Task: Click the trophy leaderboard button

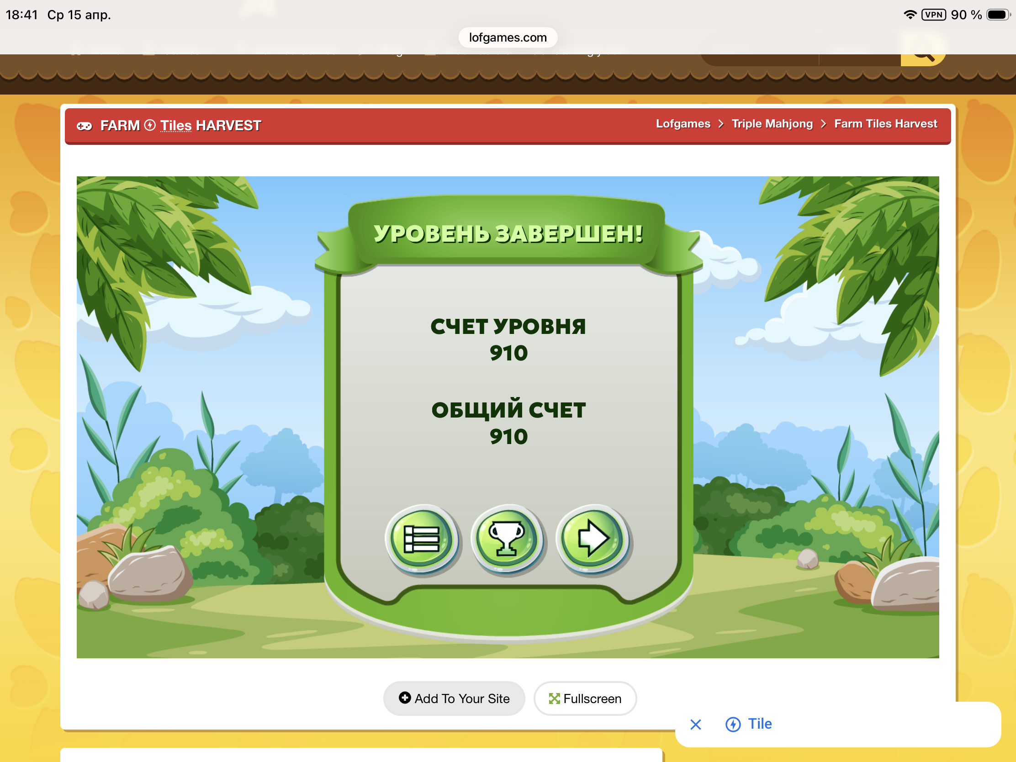Action: (x=507, y=539)
